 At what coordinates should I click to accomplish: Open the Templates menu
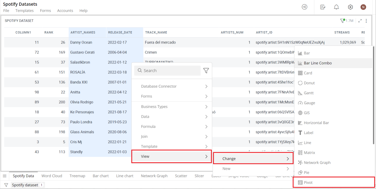click(25, 11)
